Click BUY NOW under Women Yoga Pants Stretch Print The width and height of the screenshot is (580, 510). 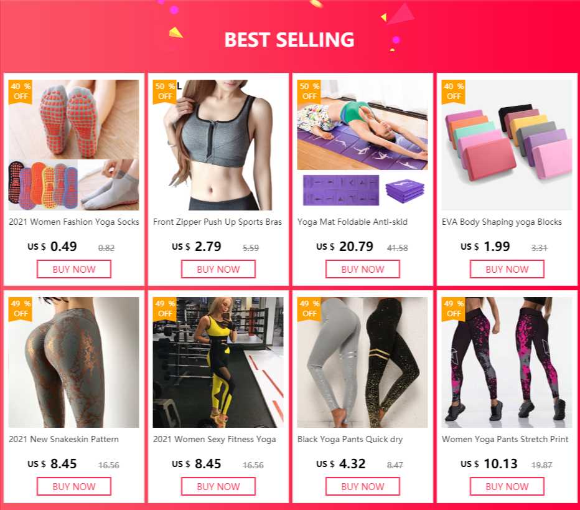coord(507,486)
